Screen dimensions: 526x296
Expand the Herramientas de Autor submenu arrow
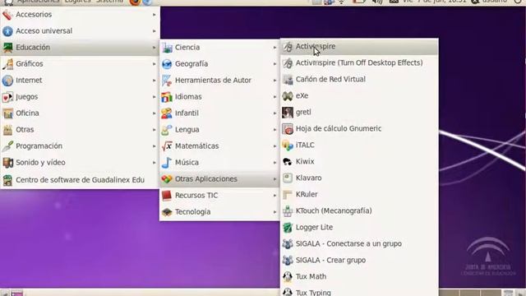275,81
